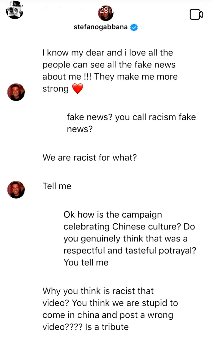Tap the 'Why you think is racist' message
212x341 pixels.
point(110,309)
